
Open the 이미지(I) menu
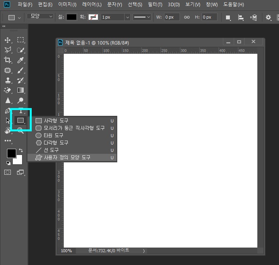(x=67, y=5)
